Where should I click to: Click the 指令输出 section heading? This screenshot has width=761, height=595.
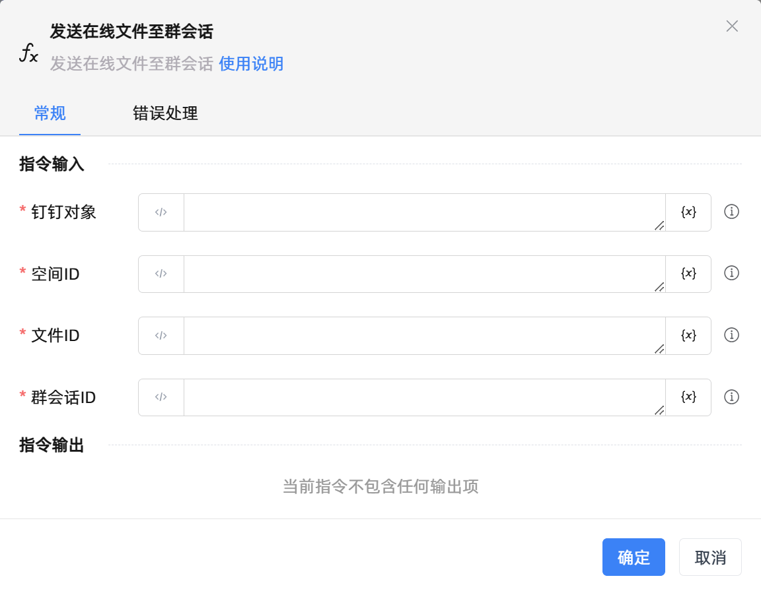coord(52,445)
